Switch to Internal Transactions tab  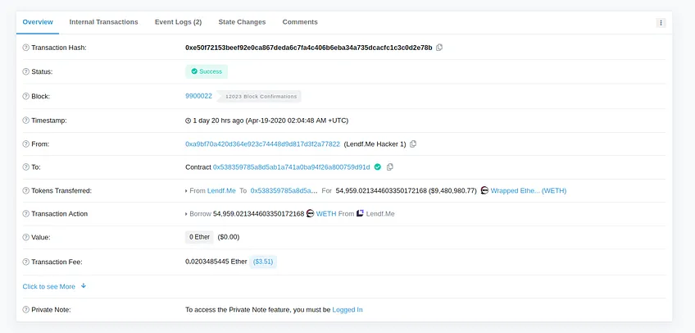pyautogui.click(x=104, y=21)
